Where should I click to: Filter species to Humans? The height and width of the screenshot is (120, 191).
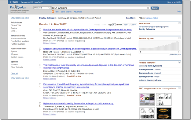click(14, 64)
